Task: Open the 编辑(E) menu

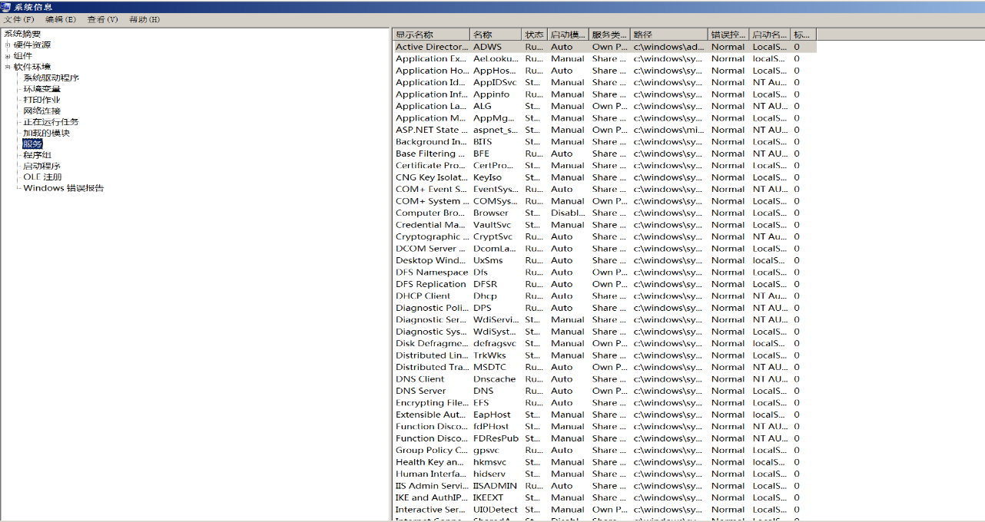Action: pyautogui.click(x=61, y=19)
